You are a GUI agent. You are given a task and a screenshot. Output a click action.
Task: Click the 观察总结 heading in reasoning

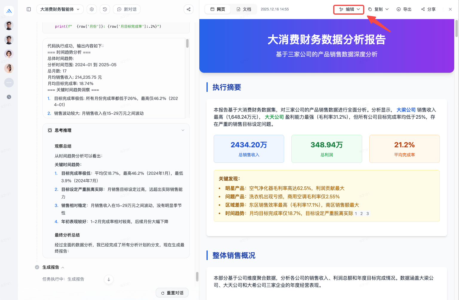point(63,146)
